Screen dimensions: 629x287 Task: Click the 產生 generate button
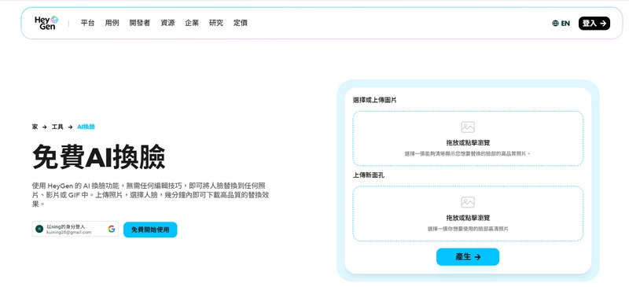pos(468,257)
